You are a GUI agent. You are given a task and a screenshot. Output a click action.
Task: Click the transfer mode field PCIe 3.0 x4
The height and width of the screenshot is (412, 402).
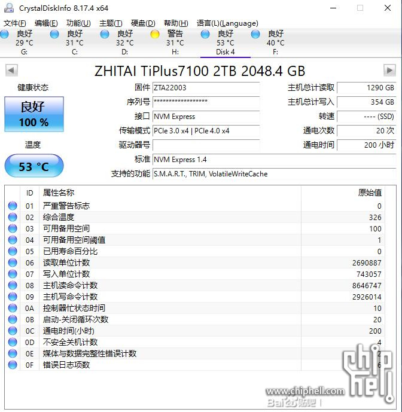pyautogui.click(x=206, y=130)
